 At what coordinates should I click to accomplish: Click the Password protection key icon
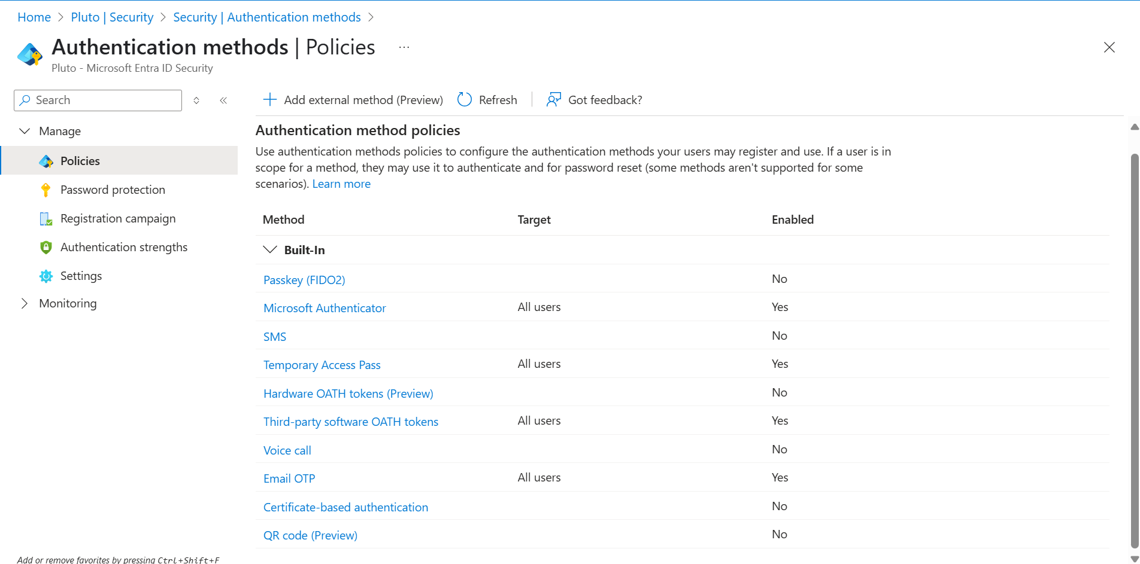(x=46, y=190)
